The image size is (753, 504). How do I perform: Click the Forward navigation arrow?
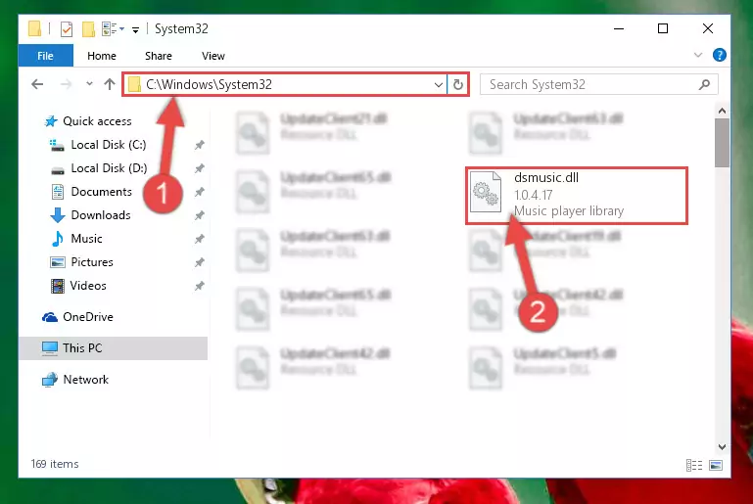pos(66,84)
